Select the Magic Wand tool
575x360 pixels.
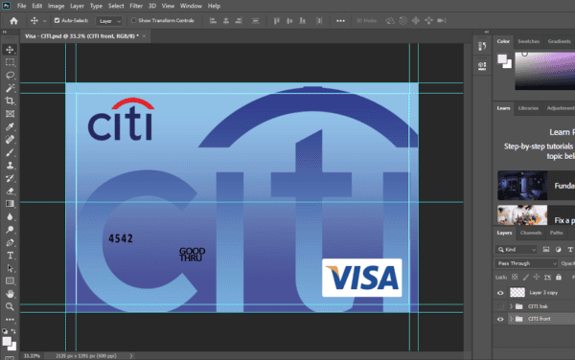coord(10,88)
